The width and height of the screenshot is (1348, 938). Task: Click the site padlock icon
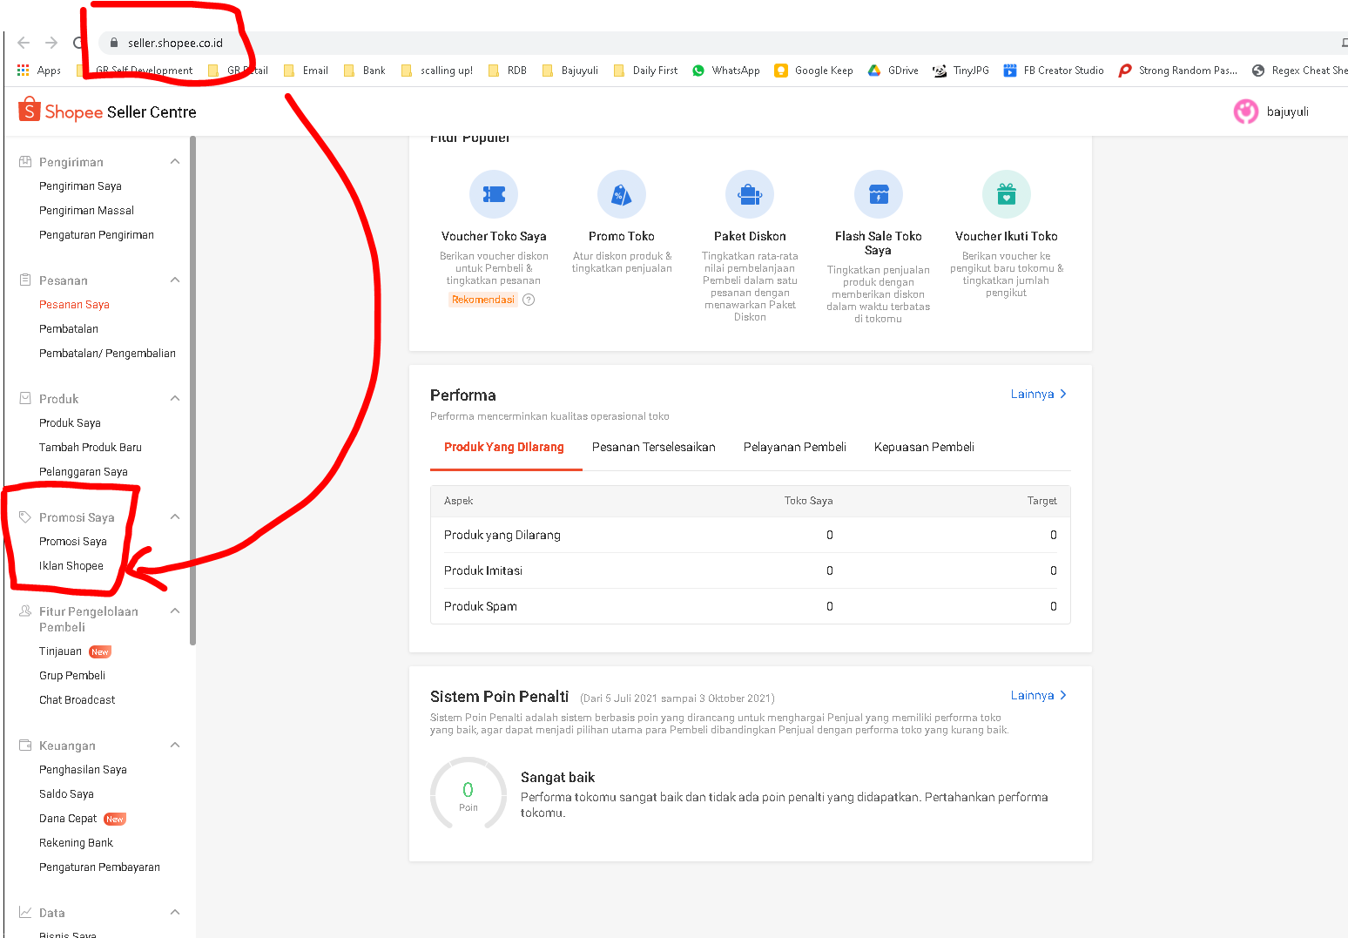(114, 43)
